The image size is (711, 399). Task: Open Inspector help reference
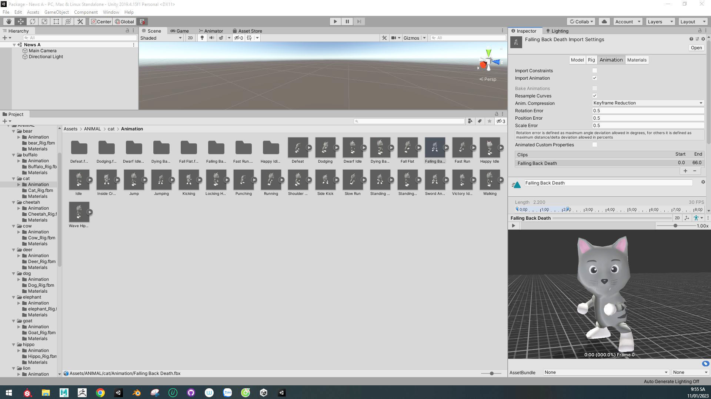tap(691, 39)
